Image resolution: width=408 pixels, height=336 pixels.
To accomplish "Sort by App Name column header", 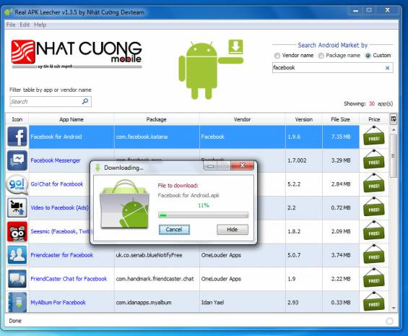I will coord(71,119).
